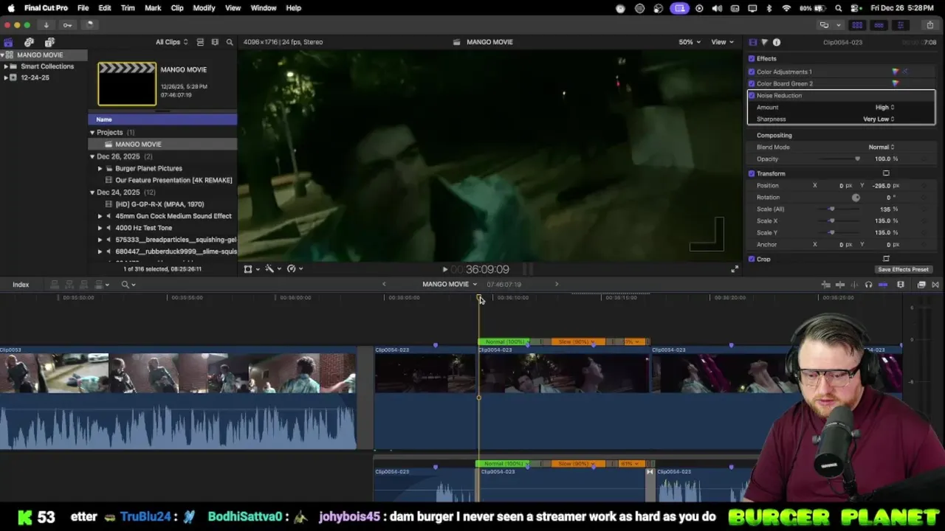This screenshot has height=531, width=945.
Task: Click the browser search magnifier icon
Action: [230, 42]
